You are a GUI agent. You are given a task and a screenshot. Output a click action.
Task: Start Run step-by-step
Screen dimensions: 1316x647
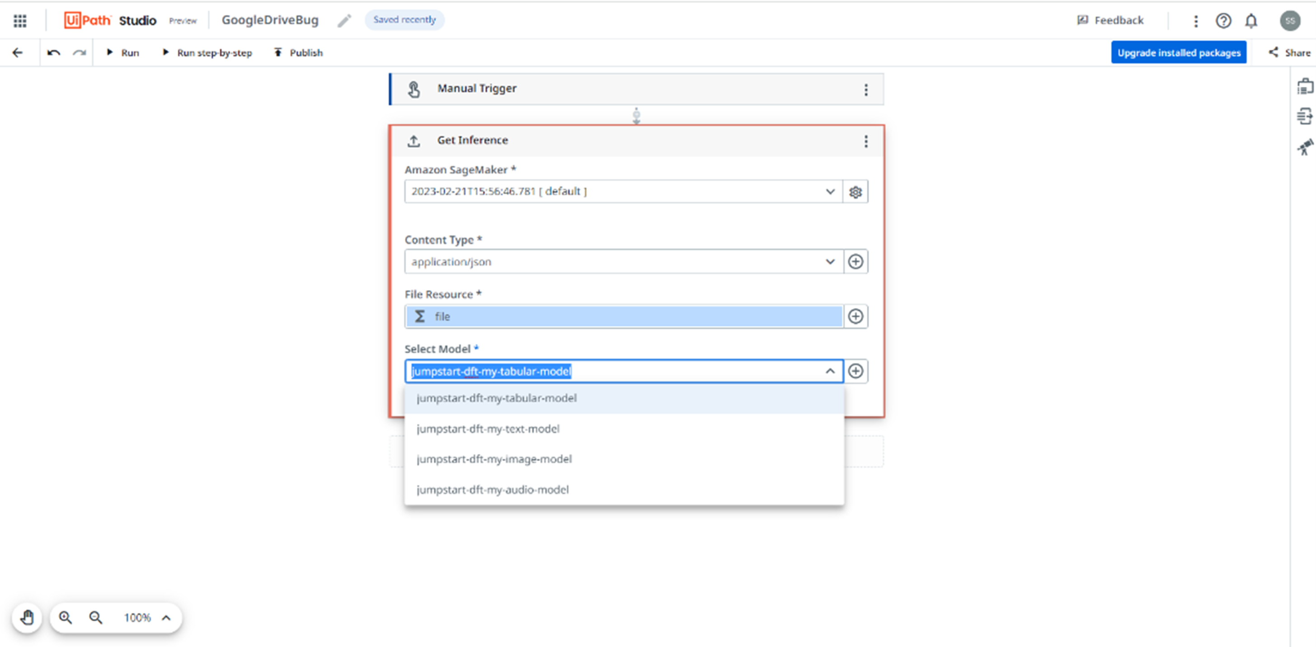pos(207,52)
